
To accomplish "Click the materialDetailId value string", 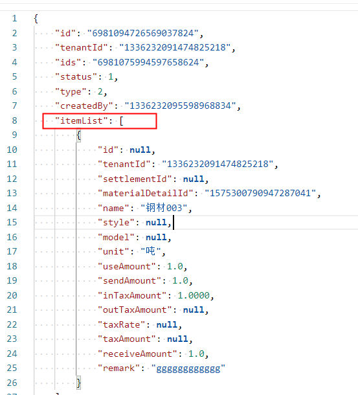I will coord(260,193).
